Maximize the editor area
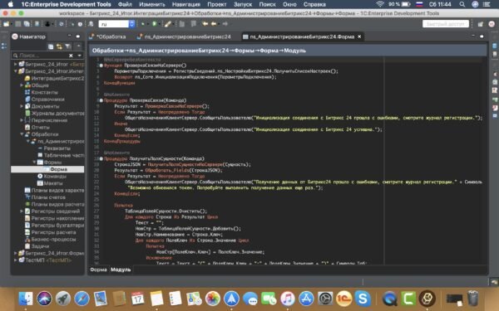Viewport: 499px width, 311px height. pos(482,36)
